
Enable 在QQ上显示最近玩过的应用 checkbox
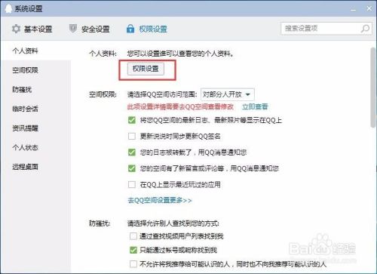tap(132, 184)
